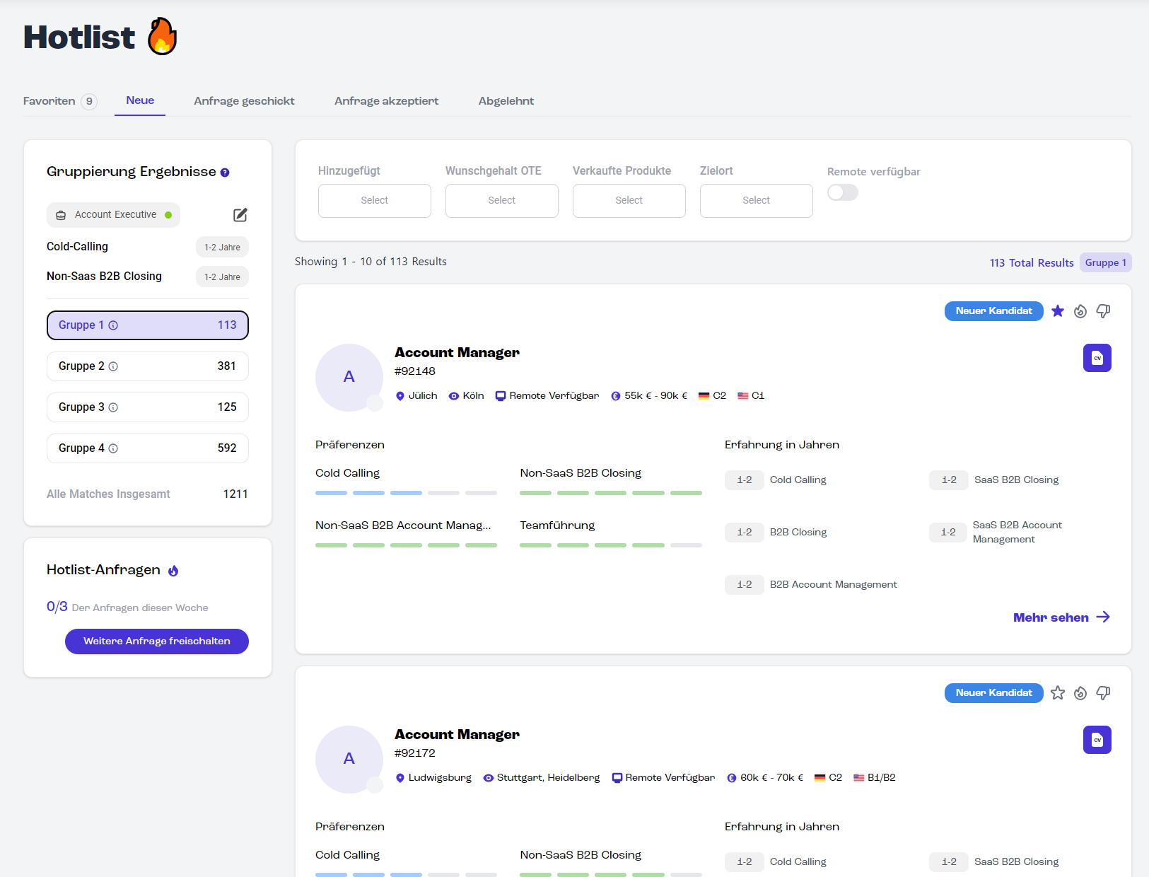Click the Account Executive role chip

coord(113,215)
